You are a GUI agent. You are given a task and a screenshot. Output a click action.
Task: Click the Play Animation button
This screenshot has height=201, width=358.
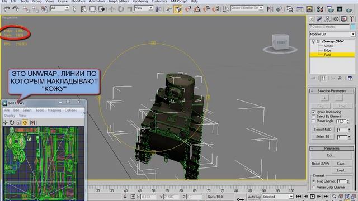tap(312, 197)
